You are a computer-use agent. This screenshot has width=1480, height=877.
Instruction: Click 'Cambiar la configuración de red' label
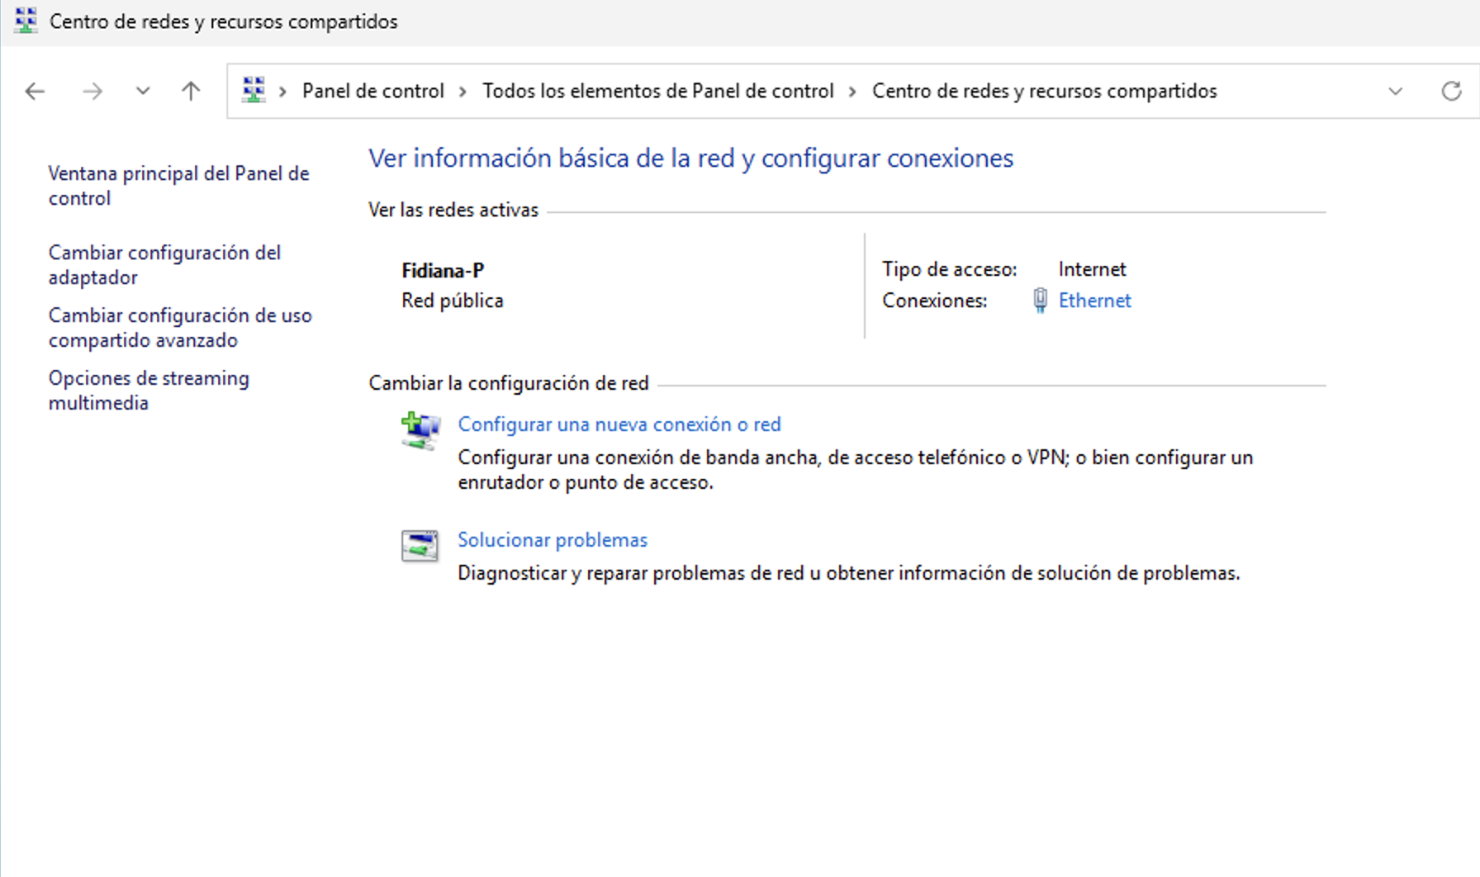click(509, 383)
